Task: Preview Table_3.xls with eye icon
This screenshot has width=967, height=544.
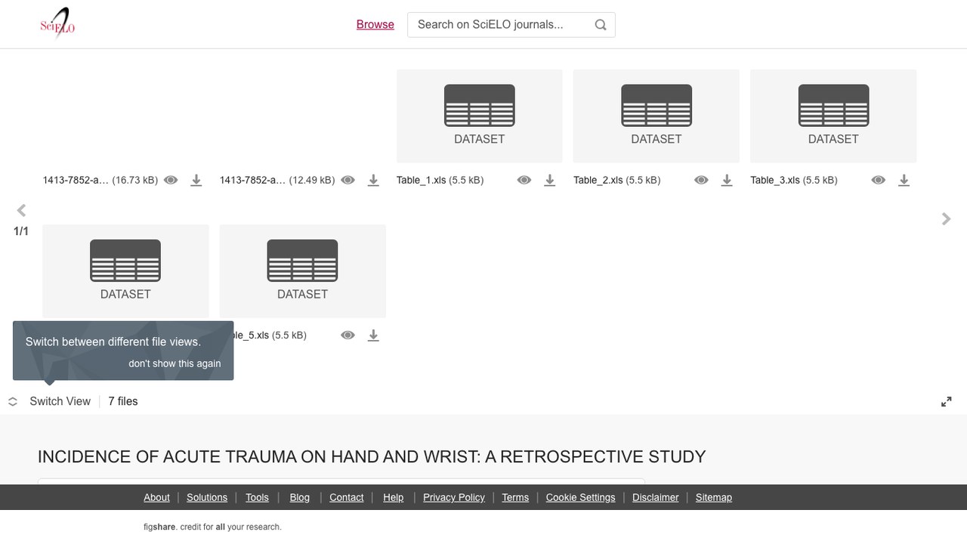Action: pyautogui.click(x=878, y=181)
